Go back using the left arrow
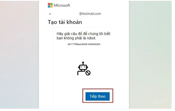The height and width of the screenshot is (111, 175). (x=50, y=14)
